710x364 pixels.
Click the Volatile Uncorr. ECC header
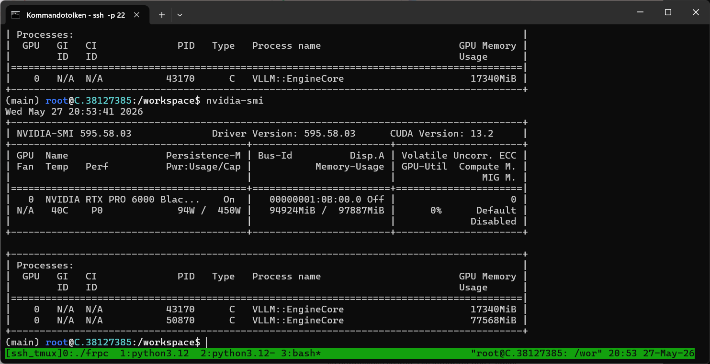(x=459, y=156)
